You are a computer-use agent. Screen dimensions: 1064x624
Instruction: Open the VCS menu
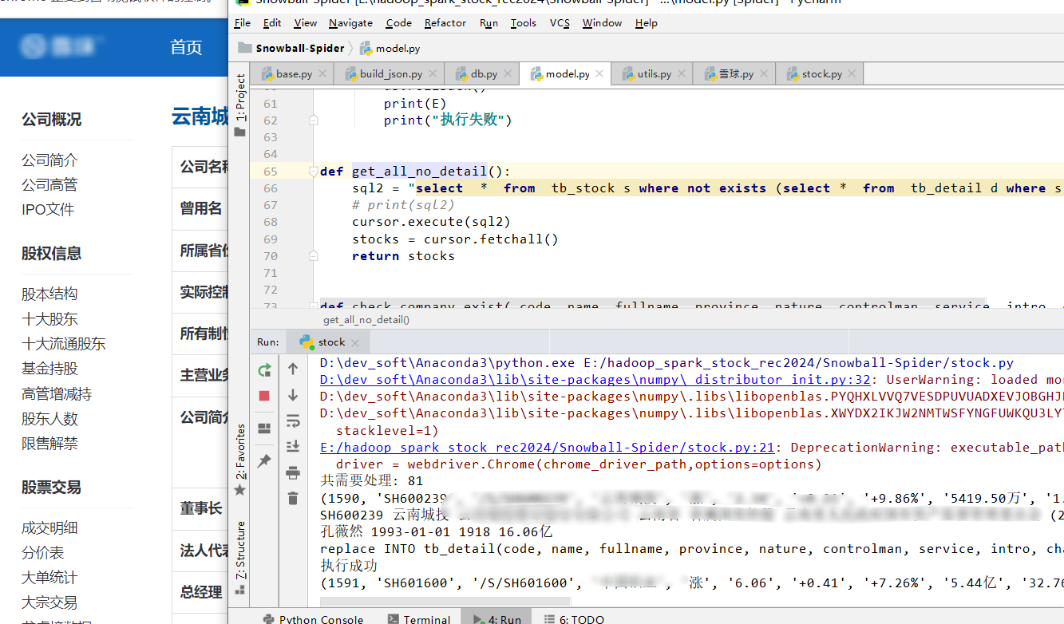click(x=560, y=23)
